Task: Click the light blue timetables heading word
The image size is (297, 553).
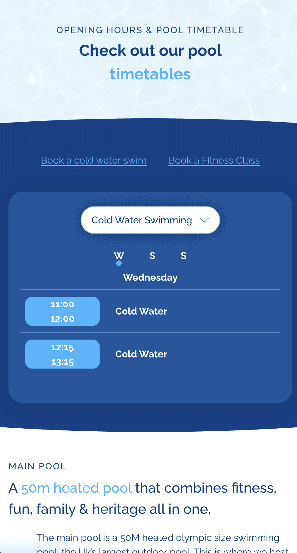Action: pos(150,74)
